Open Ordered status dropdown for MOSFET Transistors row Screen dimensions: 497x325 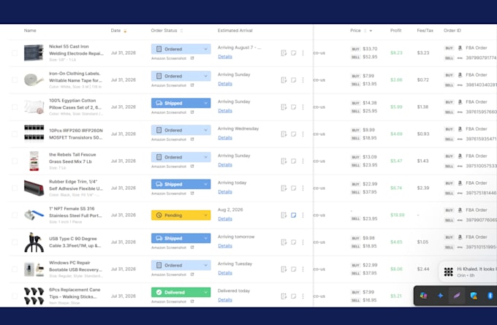pyautogui.click(x=181, y=130)
